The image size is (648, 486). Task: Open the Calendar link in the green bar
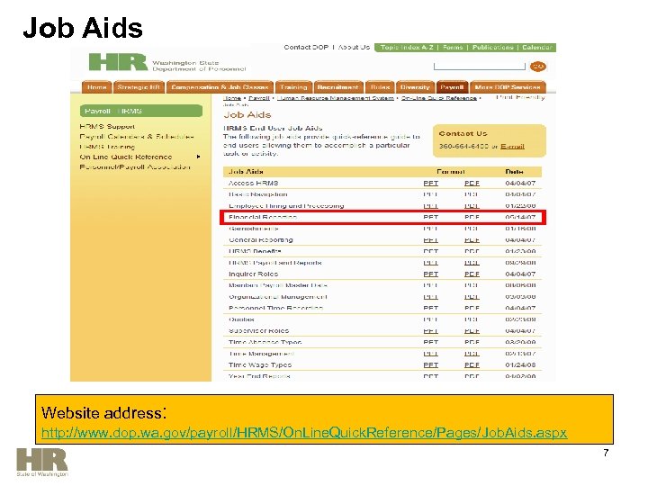pyautogui.click(x=536, y=47)
